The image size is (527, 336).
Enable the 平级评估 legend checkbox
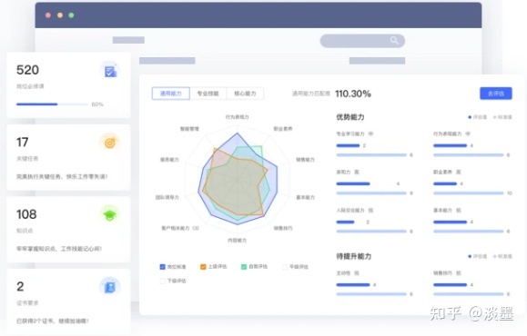click(x=285, y=267)
